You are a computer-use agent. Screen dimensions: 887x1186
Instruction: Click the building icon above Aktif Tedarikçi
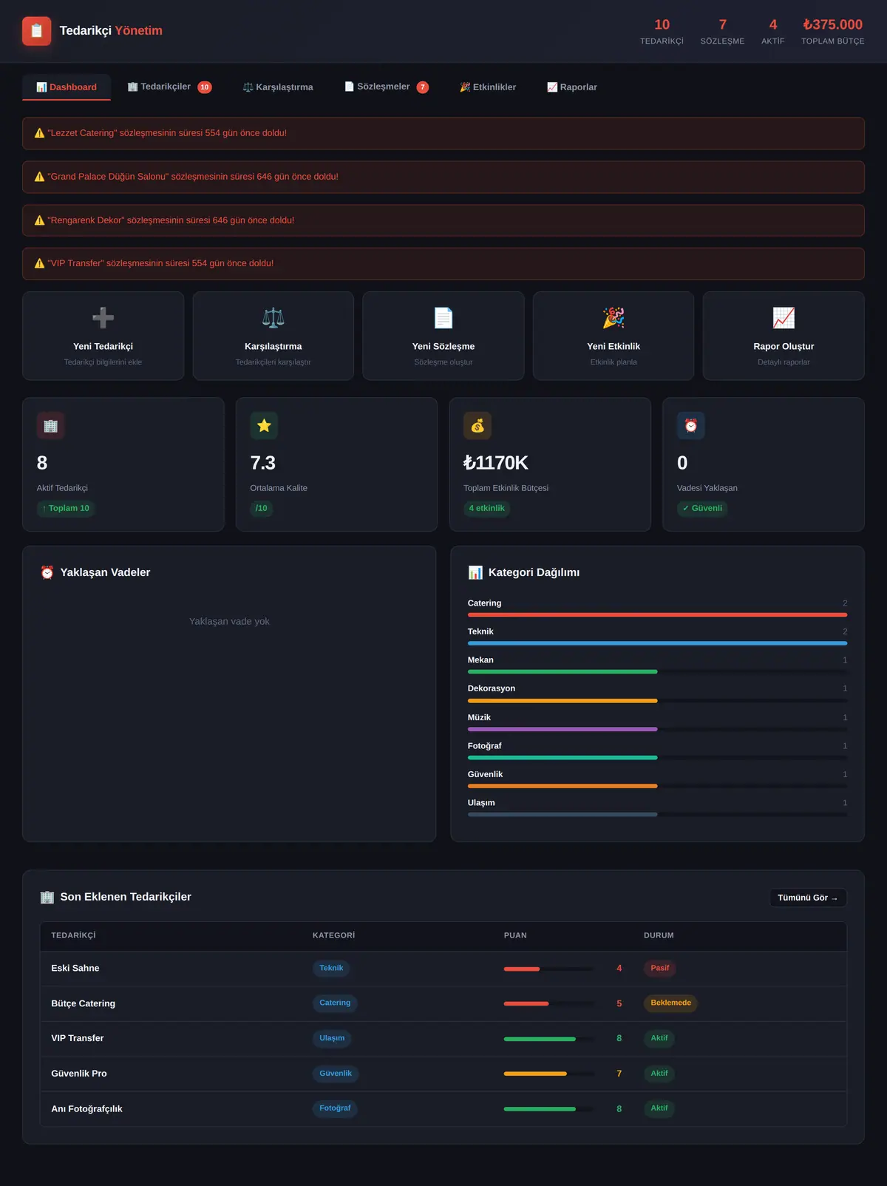(x=50, y=426)
